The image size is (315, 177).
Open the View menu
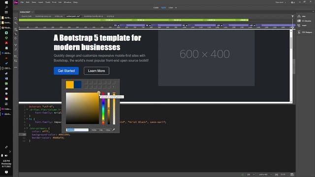pyautogui.click(x=34, y=2)
